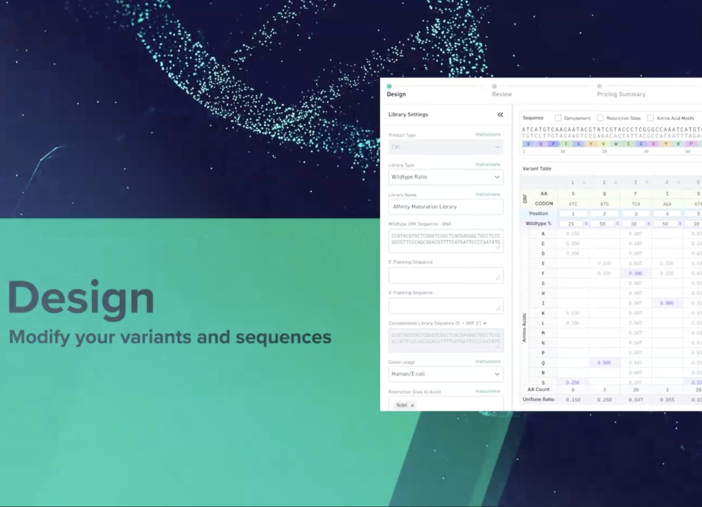Enable the Complement checkbox
This screenshot has height=507, width=702.
click(x=558, y=117)
